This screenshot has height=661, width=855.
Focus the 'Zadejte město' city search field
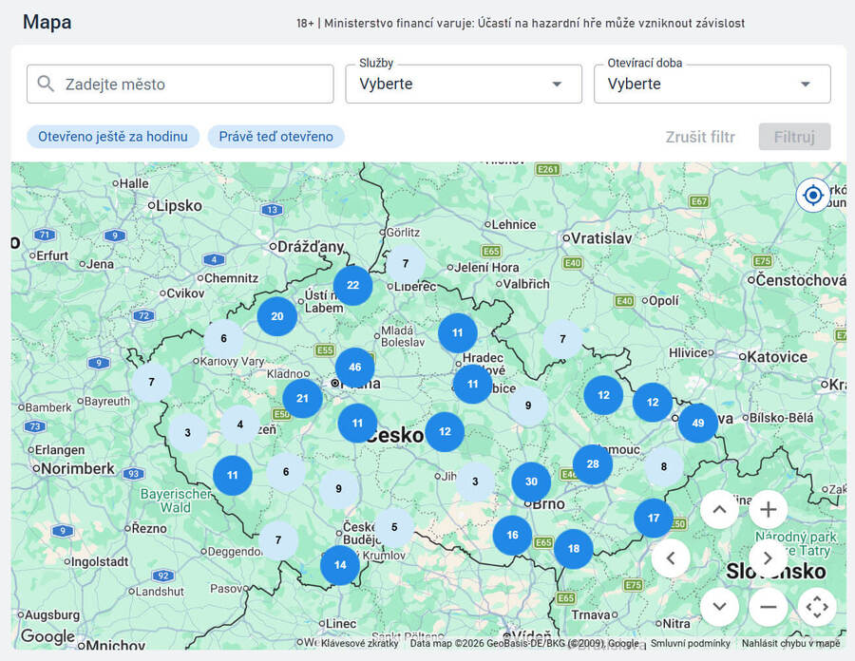tap(180, 84)
